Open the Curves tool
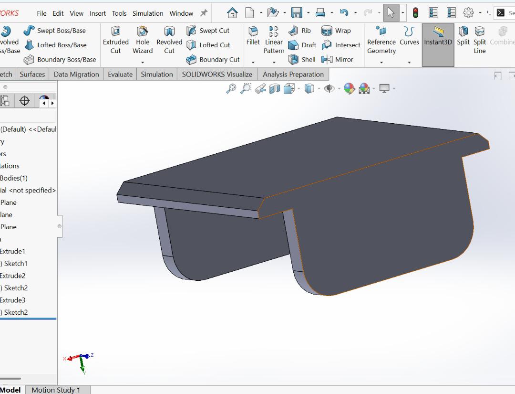The image size is (515, 394). point(409,36)
